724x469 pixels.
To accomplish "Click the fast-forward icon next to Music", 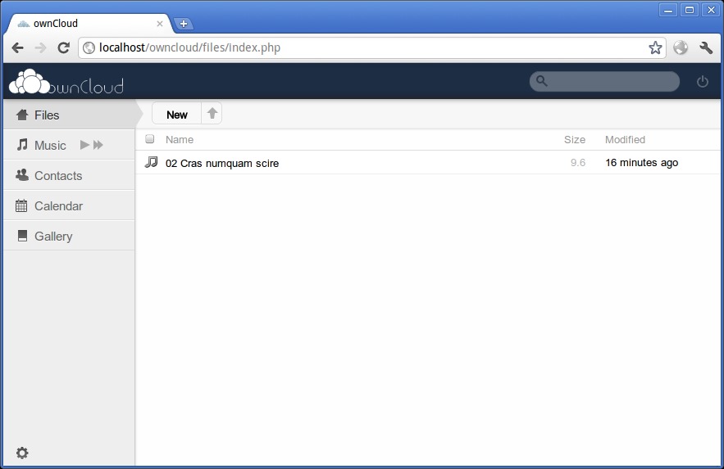I will (98, 145).
